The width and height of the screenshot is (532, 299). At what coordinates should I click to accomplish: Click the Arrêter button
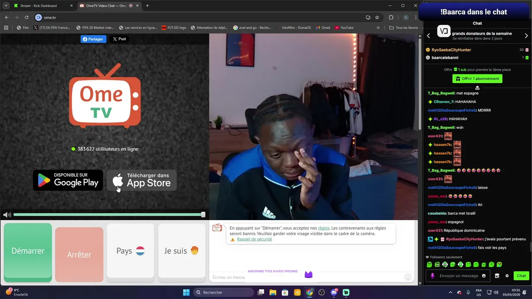(79, 255)
